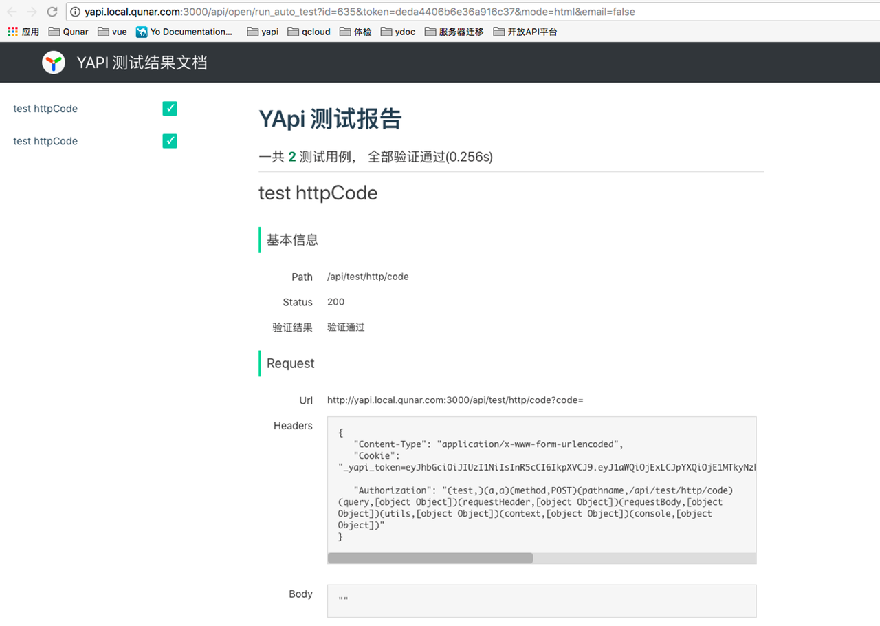Open the yapi bookmarks folder
880x626 pixels.
pyautogui.click(x=263, y=31)
